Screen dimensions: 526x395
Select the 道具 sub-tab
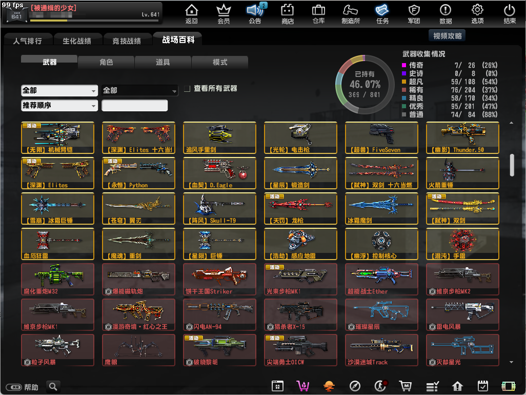163,62
